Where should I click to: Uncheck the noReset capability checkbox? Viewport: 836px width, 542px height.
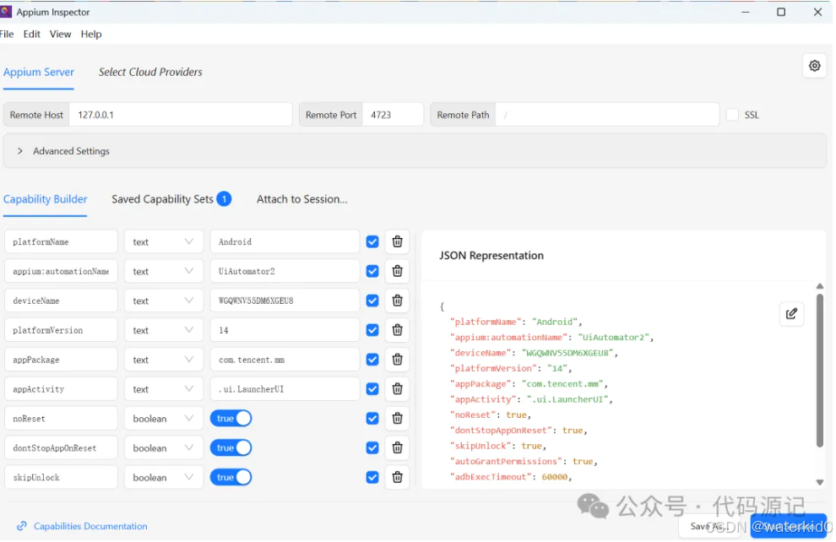tap(373, 420)
